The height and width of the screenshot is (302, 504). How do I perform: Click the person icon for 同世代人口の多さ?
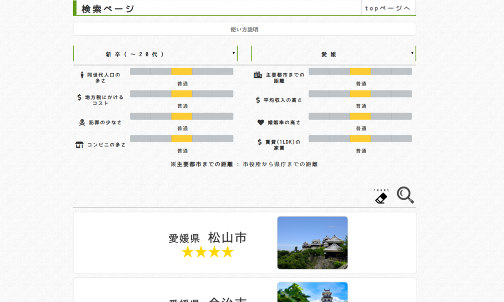pyautogui.click(x=82, y=75)
